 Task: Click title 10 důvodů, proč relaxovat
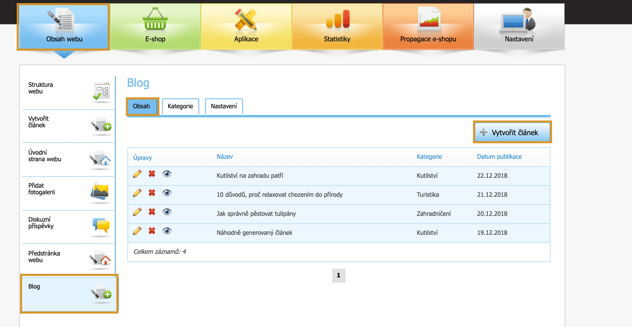point(280,195)
